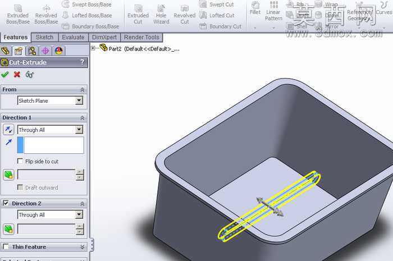
Task: Open the DimXpertManager tab
Action: pos(45,51)
